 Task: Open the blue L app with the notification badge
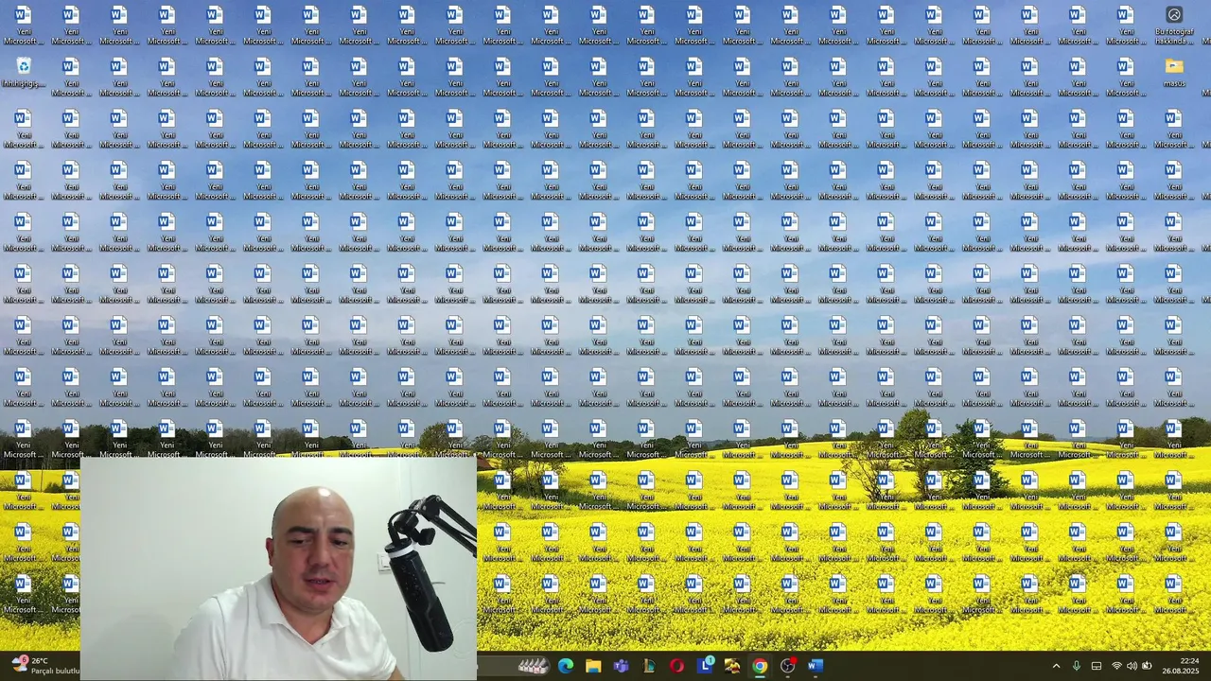tap(705, 665)
